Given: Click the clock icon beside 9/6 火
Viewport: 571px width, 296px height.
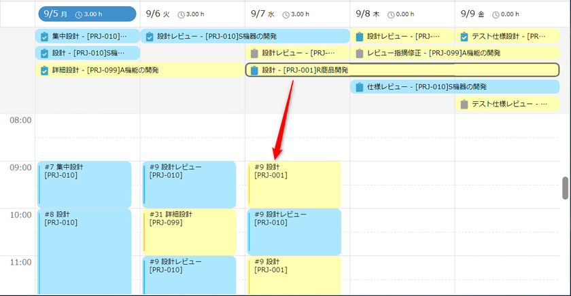Looking at the screenshot, I should point(181,14).
